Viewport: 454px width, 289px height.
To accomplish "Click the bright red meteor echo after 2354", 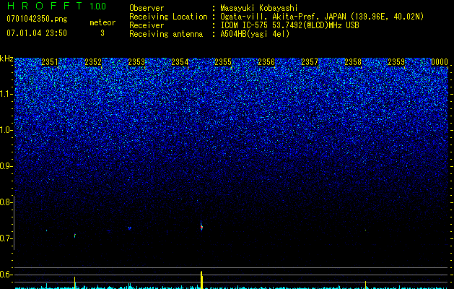I will point(201,226).
